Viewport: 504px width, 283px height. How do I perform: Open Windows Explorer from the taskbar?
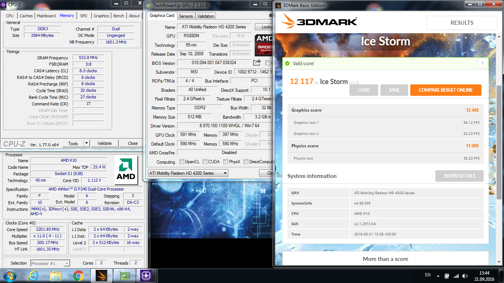tap(56, 276)
